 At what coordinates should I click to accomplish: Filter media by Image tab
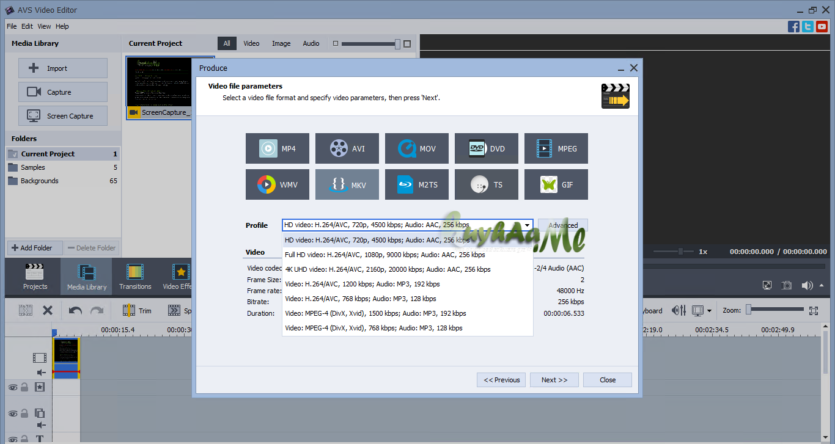pos(281,43)
